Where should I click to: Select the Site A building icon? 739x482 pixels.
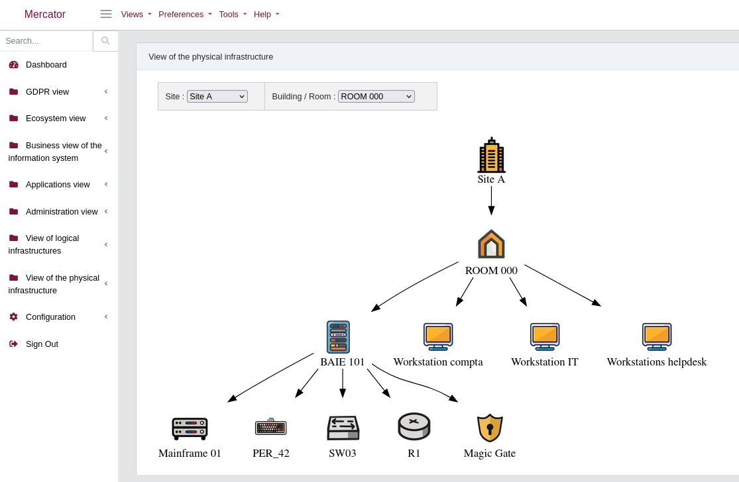click(x=491, y=155)
